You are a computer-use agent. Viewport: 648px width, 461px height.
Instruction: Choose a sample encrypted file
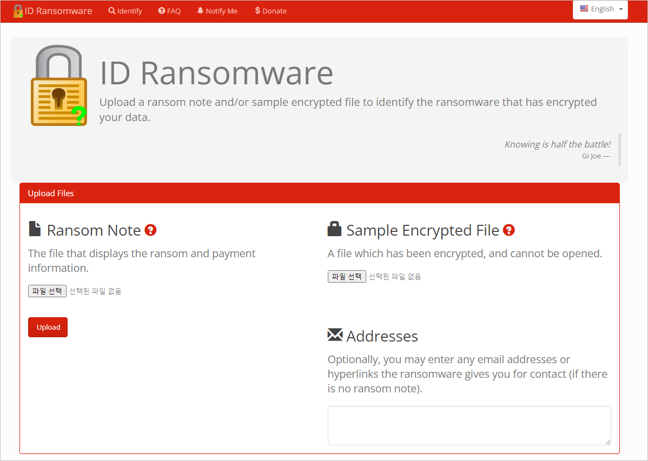(x=347, y=276)
